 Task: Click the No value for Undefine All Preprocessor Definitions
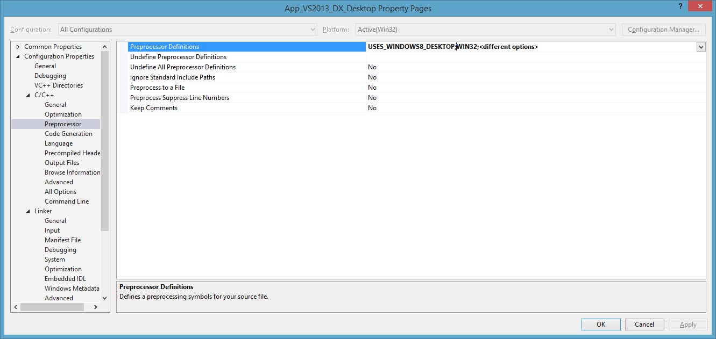pyautogui.click(x=372, y=67)
